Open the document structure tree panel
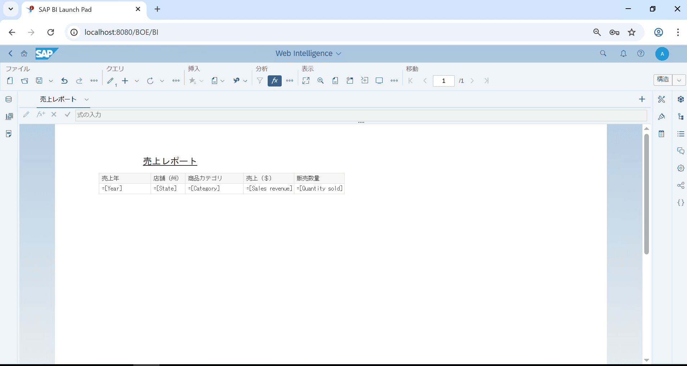This screenshot has width=687, height=366. [681, 117]
